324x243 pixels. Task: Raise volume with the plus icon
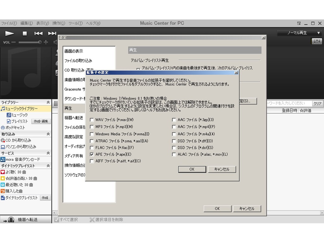click(46, 42)
